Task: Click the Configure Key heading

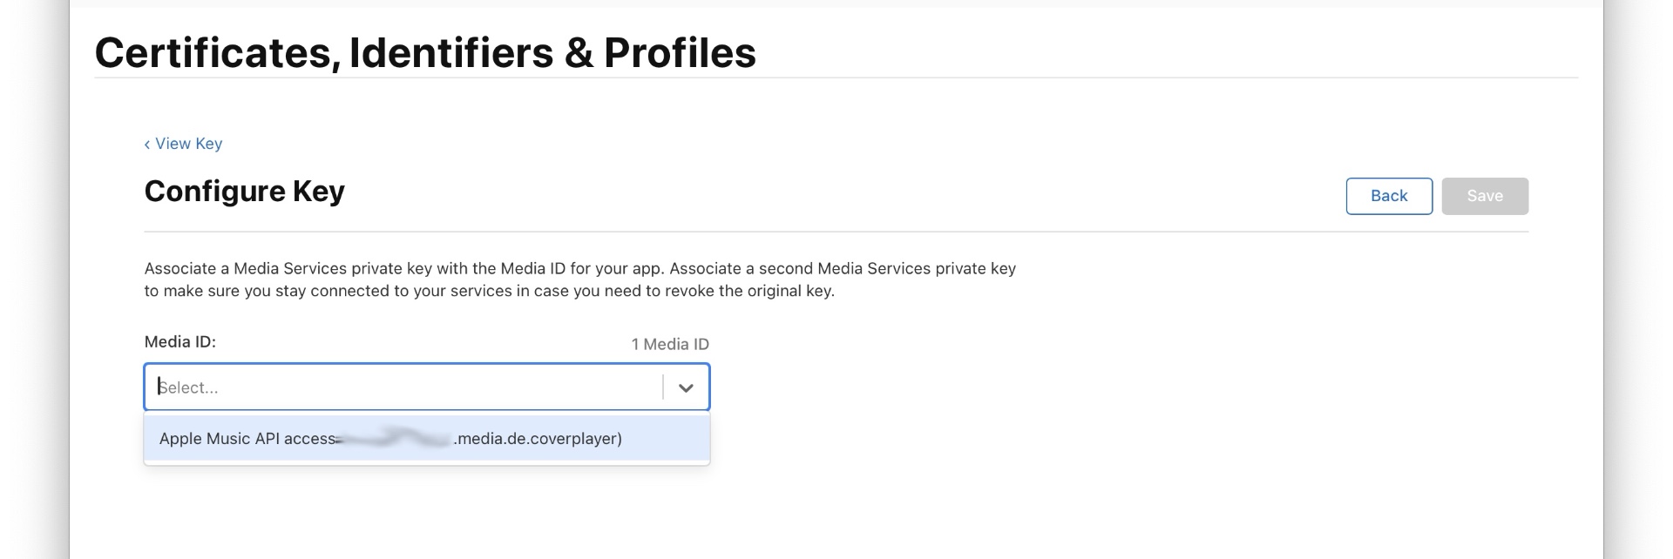Action: (x=244, y=192)
